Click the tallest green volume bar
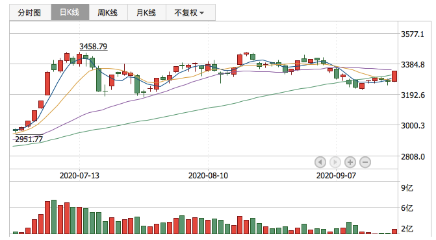 pos(54,217)
